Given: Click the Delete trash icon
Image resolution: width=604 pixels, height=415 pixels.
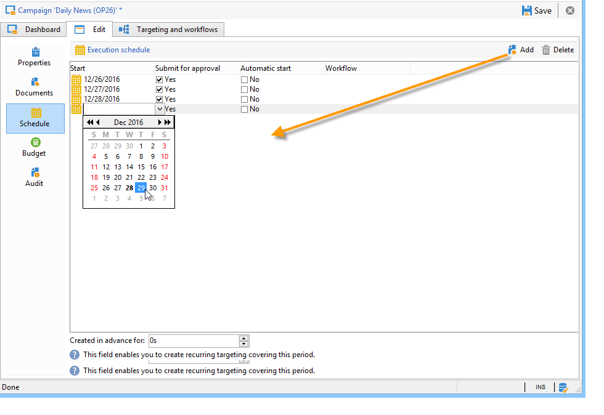Looking at the screenshot, I should tap(546, 50).
